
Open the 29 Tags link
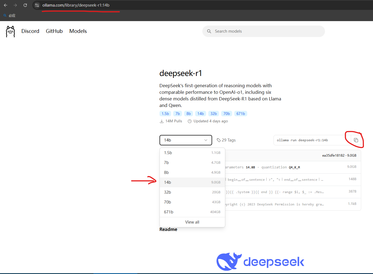(x=226, y=140)
